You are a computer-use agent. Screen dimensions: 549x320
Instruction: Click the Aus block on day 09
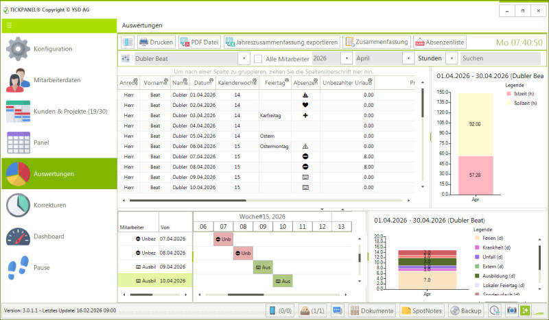click(263, 267)
